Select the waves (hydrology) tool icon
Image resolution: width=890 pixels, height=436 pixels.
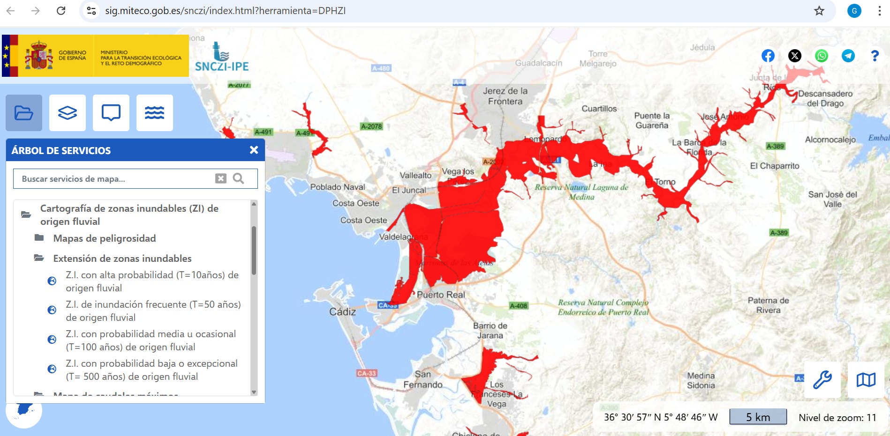coord(155,112)
